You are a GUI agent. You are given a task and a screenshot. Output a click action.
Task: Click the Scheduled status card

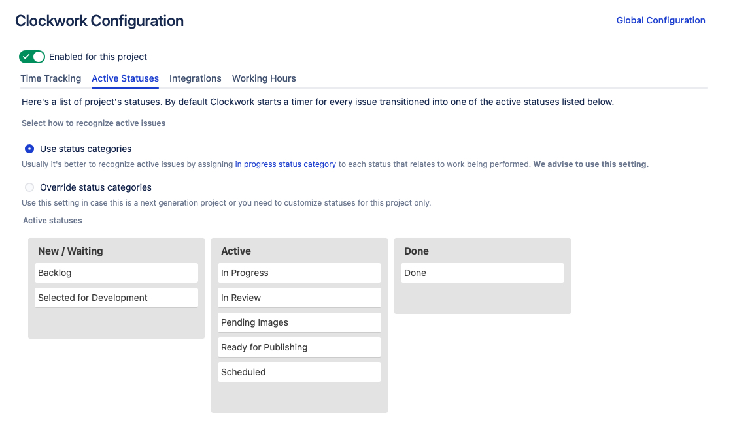coord(299,372)
